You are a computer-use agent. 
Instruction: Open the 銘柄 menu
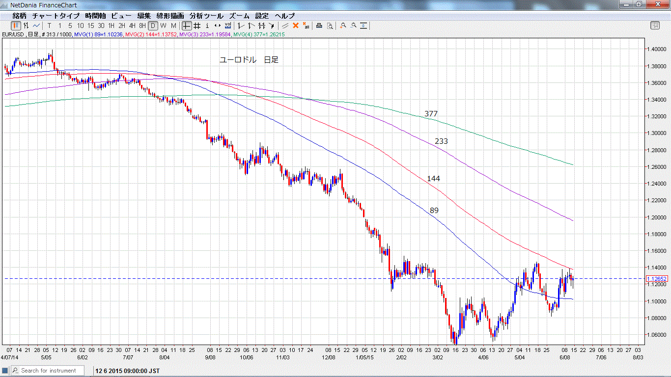pyautogui.click(x=20, y=16)
